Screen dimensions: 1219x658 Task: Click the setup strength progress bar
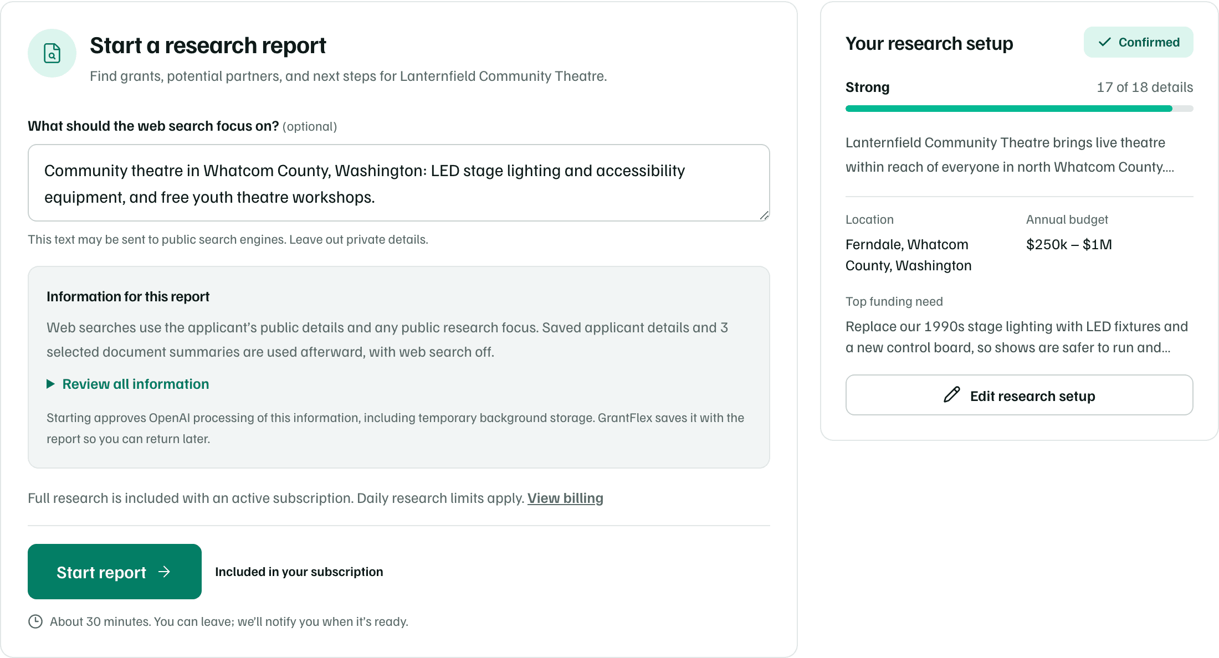pyautogui.click(x=1019, y=109)
